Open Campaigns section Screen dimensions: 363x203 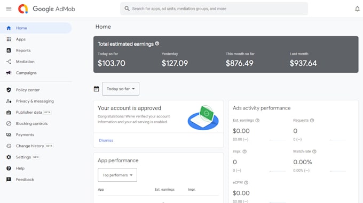pos(36,73)
